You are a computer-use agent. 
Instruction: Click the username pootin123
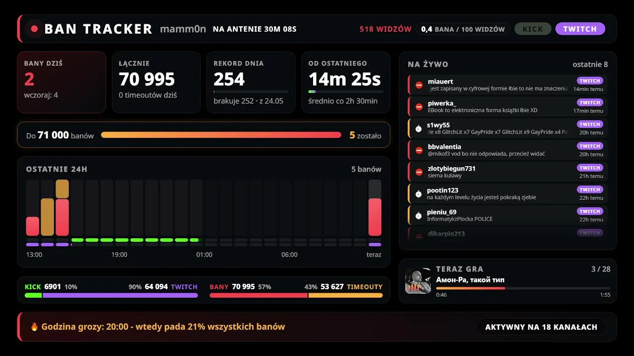coord(442,190)
